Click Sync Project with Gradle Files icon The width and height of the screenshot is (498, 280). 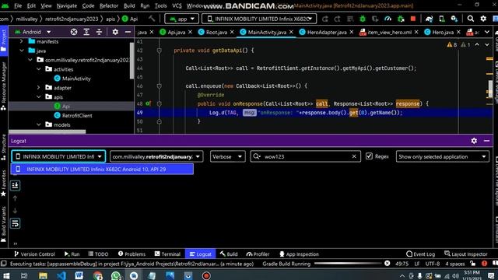(x=429, y=19)
